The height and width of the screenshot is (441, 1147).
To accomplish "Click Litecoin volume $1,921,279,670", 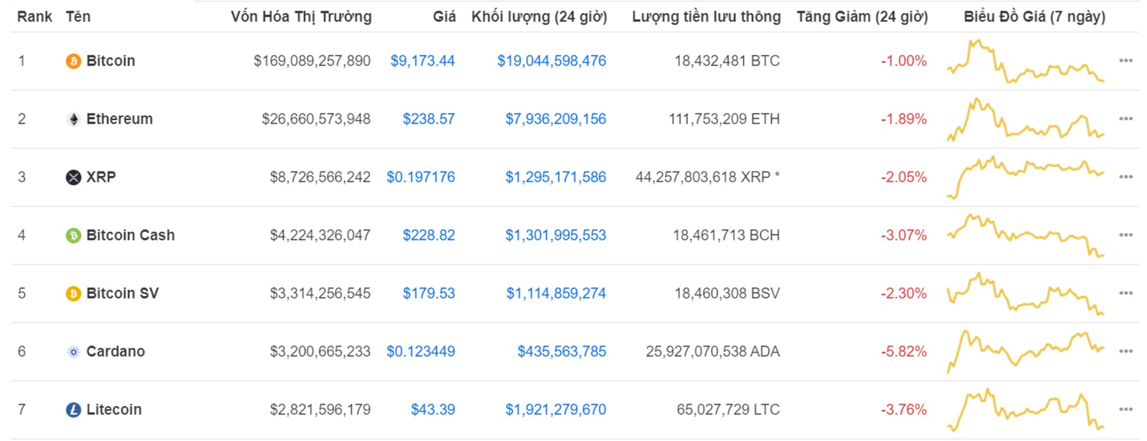I will point(555,410).
